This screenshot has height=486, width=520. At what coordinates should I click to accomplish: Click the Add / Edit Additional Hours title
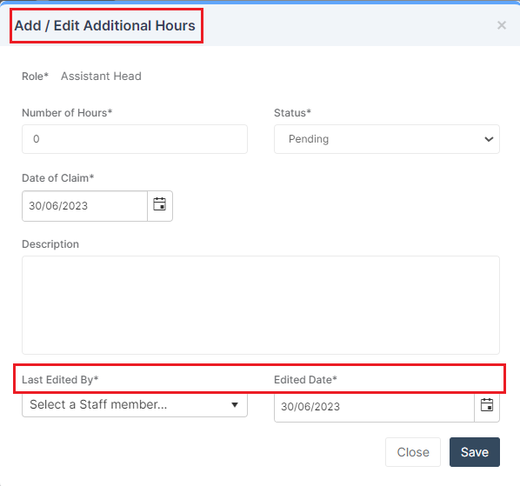105,25
